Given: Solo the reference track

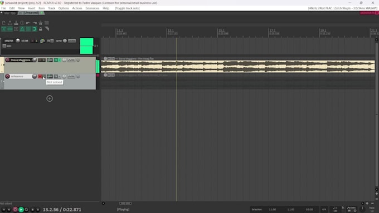Looking at the screenshot, I should click(43, 76).
